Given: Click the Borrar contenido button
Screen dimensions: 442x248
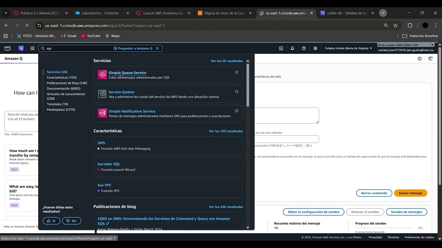Looking at the screenshot, I should coord(374,193).
